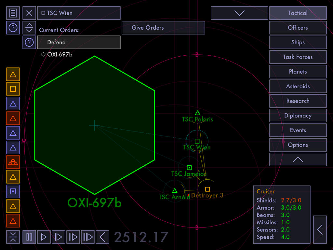The image size is (333, 250).
Task: Click the collapse-arrows icon at bottom-left
Action: pyautogui.click(x=13, y=237)
